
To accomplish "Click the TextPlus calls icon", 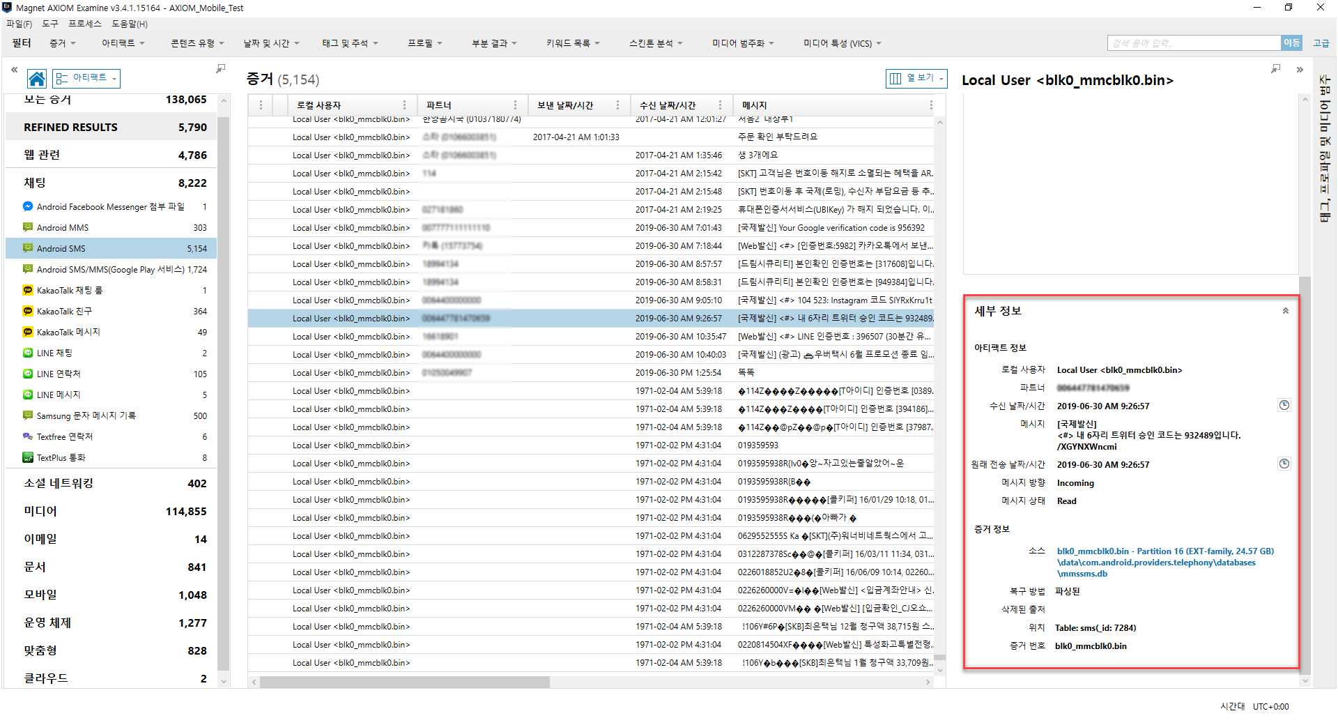I will (x=28, y=457).
